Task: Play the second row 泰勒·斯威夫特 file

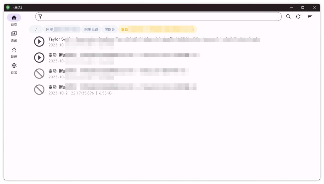Action: (39, 58)
